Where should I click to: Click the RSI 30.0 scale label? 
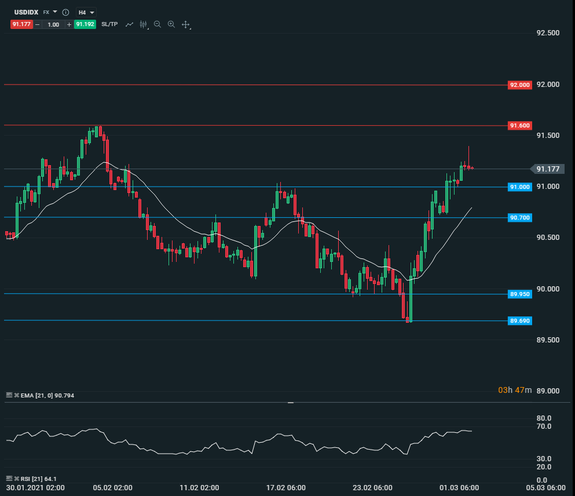[x=544, y=459]
